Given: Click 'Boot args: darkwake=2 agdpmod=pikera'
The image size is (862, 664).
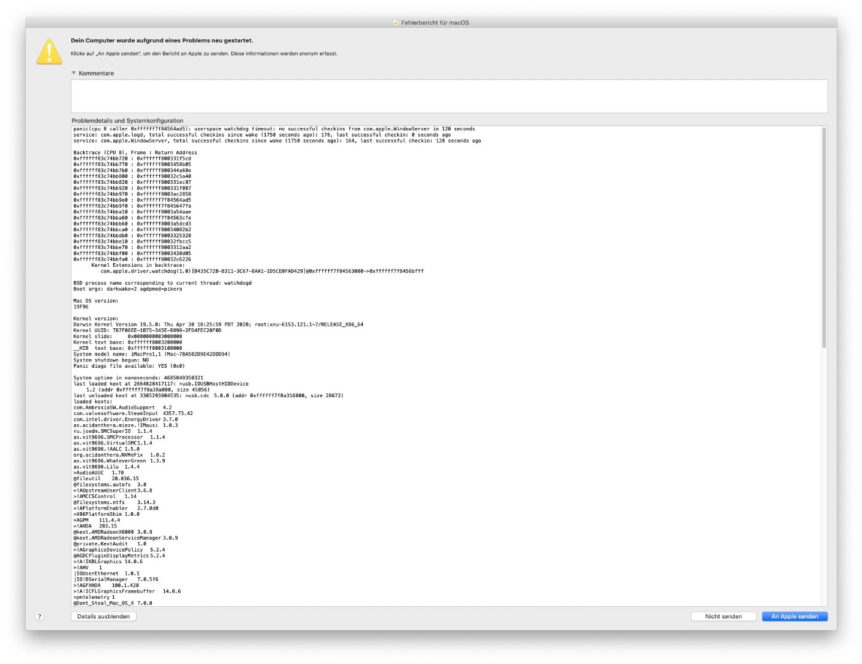Looking at the screenshot, I should [x=128, y=289].
